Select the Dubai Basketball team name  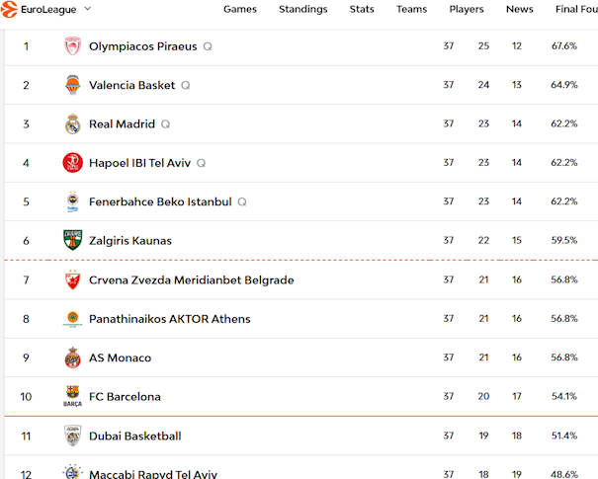(x=134, y=436)
